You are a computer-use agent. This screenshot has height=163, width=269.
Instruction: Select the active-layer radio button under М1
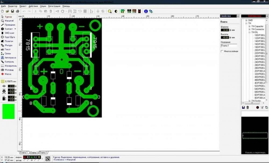pos(25,160)
